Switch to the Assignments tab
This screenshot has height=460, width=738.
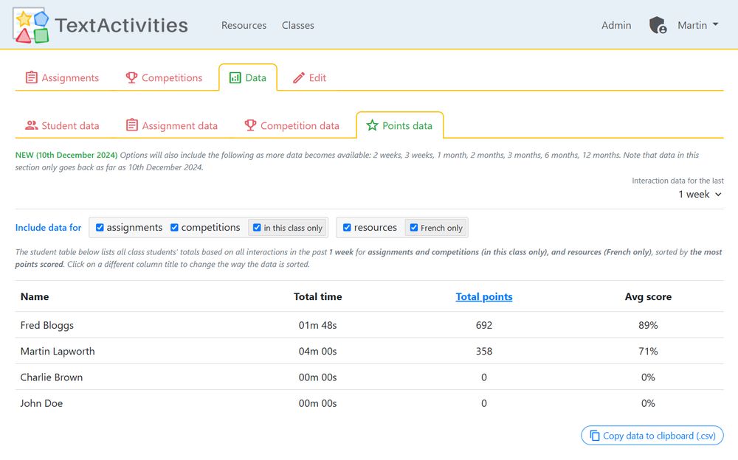point(62,77)
